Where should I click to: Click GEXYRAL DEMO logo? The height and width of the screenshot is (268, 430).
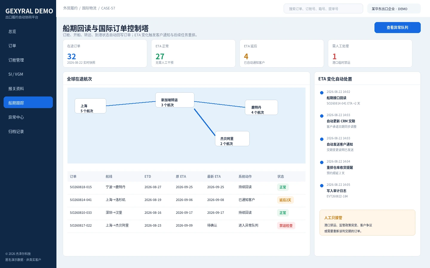click(29, 11)
